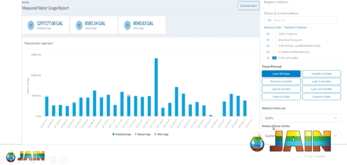Open the REPORTS breadcrumb link

coord(25,2)
